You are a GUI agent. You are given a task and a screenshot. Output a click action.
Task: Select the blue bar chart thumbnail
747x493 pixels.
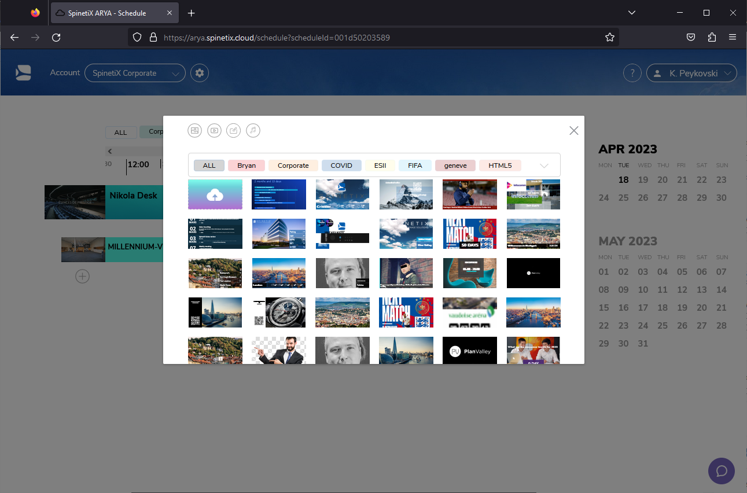279,194
